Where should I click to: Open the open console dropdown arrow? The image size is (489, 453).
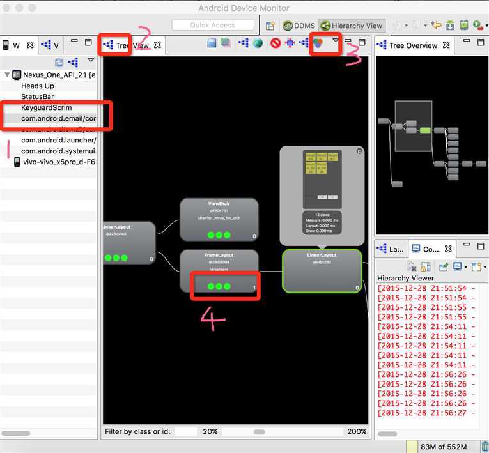(485, 267)
